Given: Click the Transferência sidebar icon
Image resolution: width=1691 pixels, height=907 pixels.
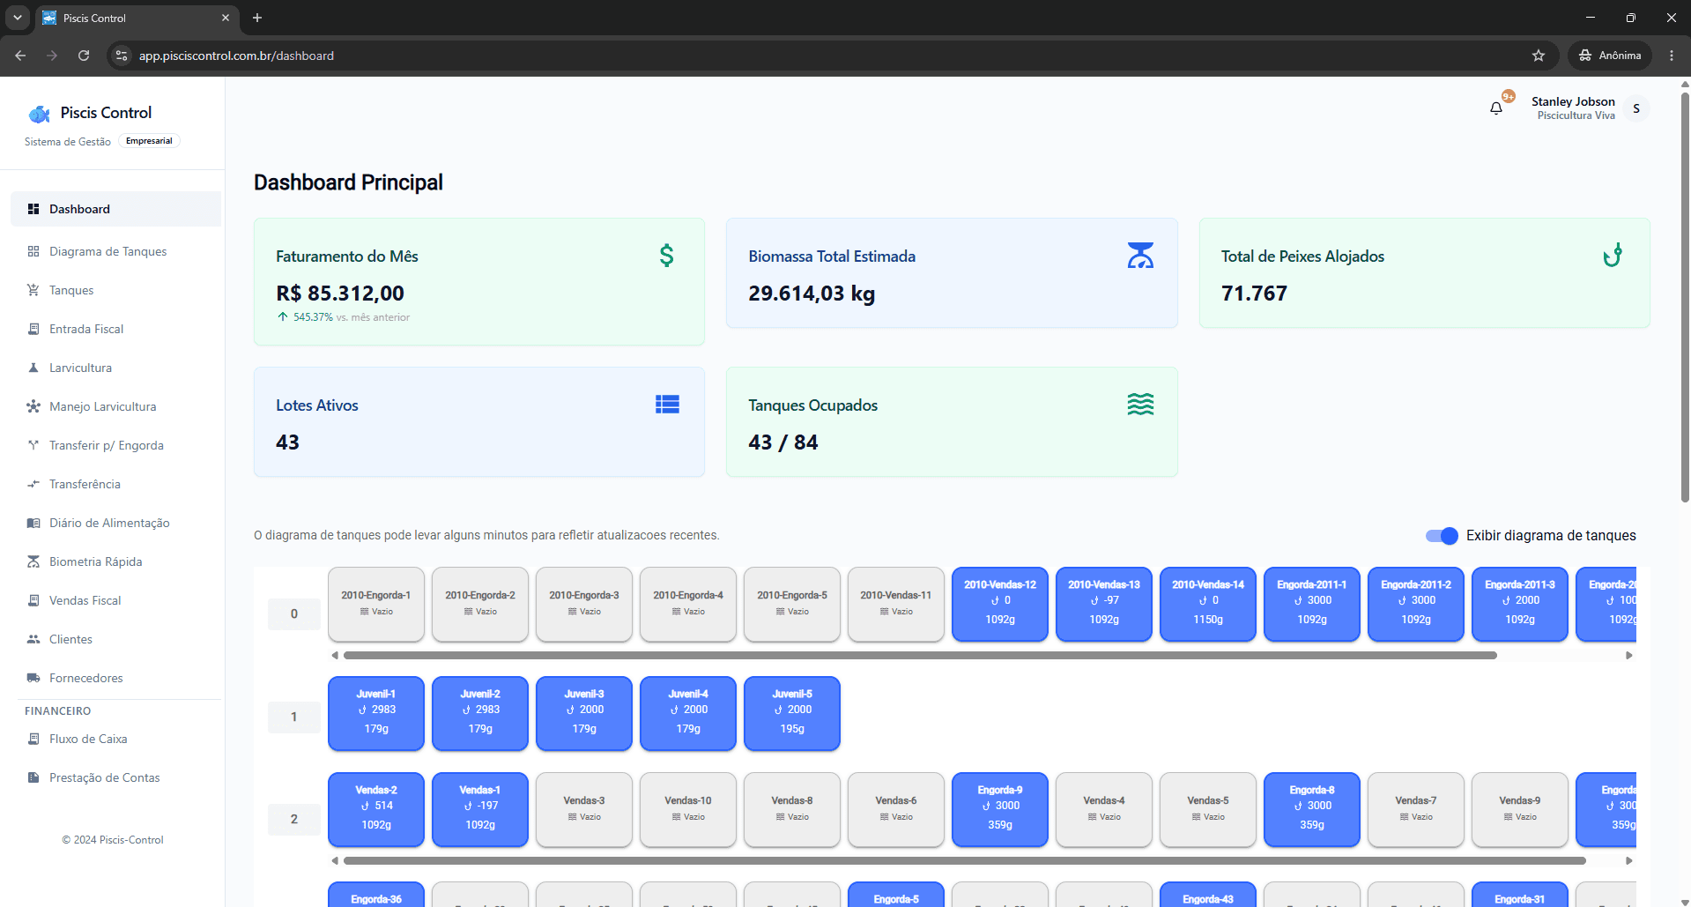Looking at the screenshot, I should [33, 484].
